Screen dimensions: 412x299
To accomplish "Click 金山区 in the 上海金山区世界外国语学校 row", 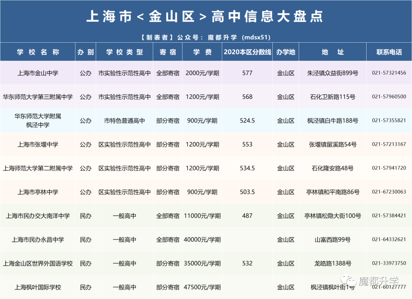I will 286,264.
